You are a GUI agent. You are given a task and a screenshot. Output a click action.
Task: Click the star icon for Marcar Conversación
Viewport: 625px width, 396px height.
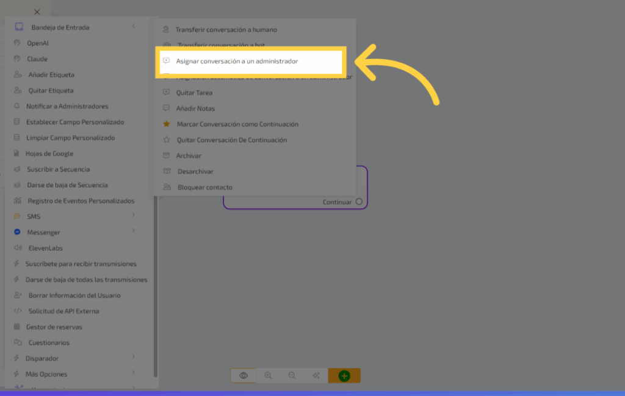[166, 124]
